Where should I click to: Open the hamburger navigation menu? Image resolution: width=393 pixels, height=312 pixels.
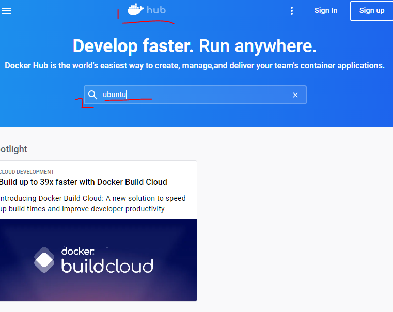(6, 11)
